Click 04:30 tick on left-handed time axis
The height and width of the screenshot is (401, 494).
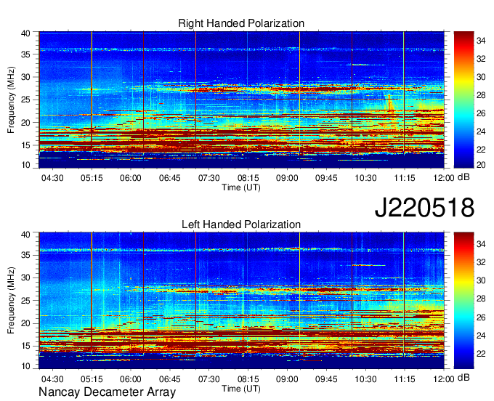pos(52,379)
